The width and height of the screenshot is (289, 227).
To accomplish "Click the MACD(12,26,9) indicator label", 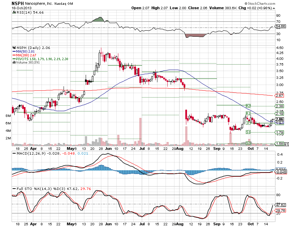I will coord(31,154).
